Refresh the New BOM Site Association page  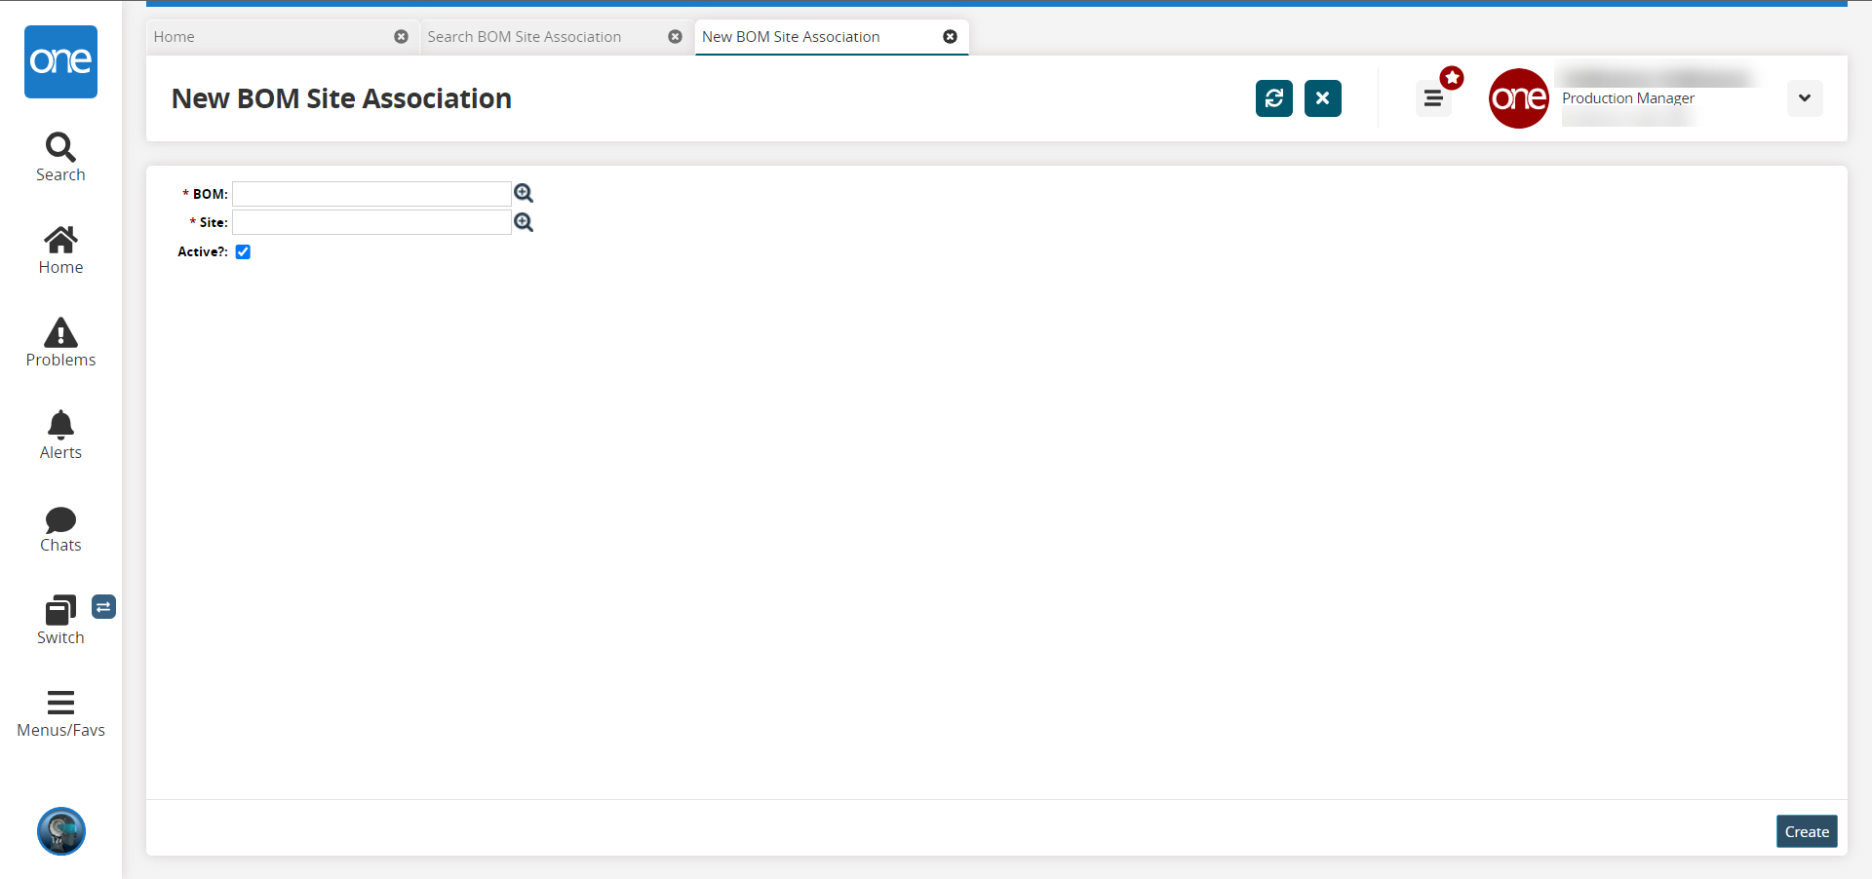(1274, 98)
